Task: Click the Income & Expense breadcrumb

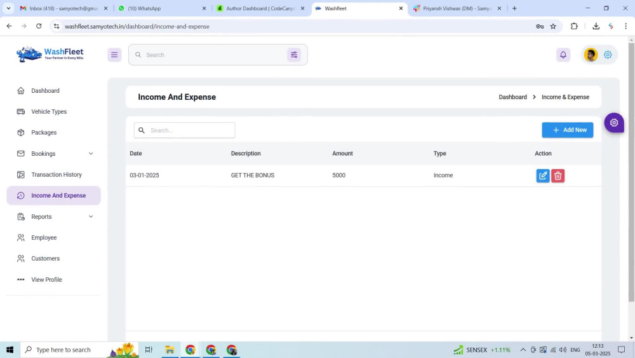Action: (565, 97)
